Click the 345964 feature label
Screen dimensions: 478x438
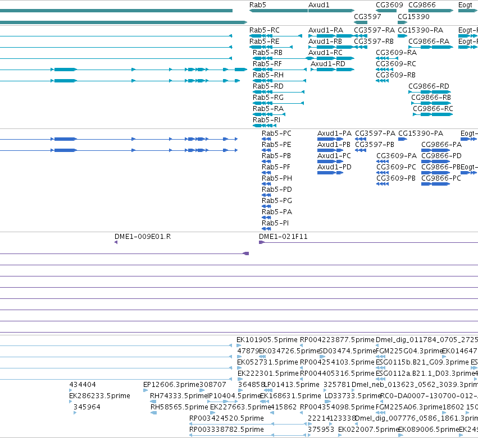(x=87, y=407)
